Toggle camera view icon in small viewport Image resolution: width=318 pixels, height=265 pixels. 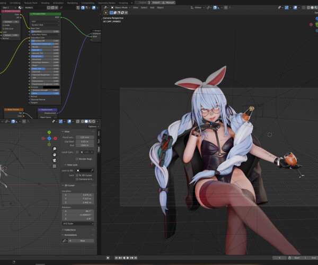[55, 161]
